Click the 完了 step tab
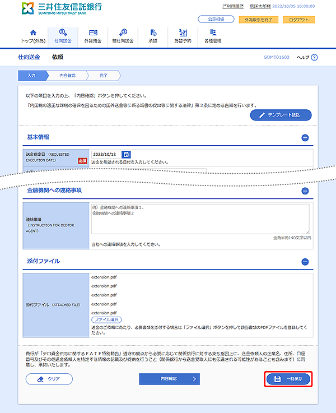 click(104, 76)
